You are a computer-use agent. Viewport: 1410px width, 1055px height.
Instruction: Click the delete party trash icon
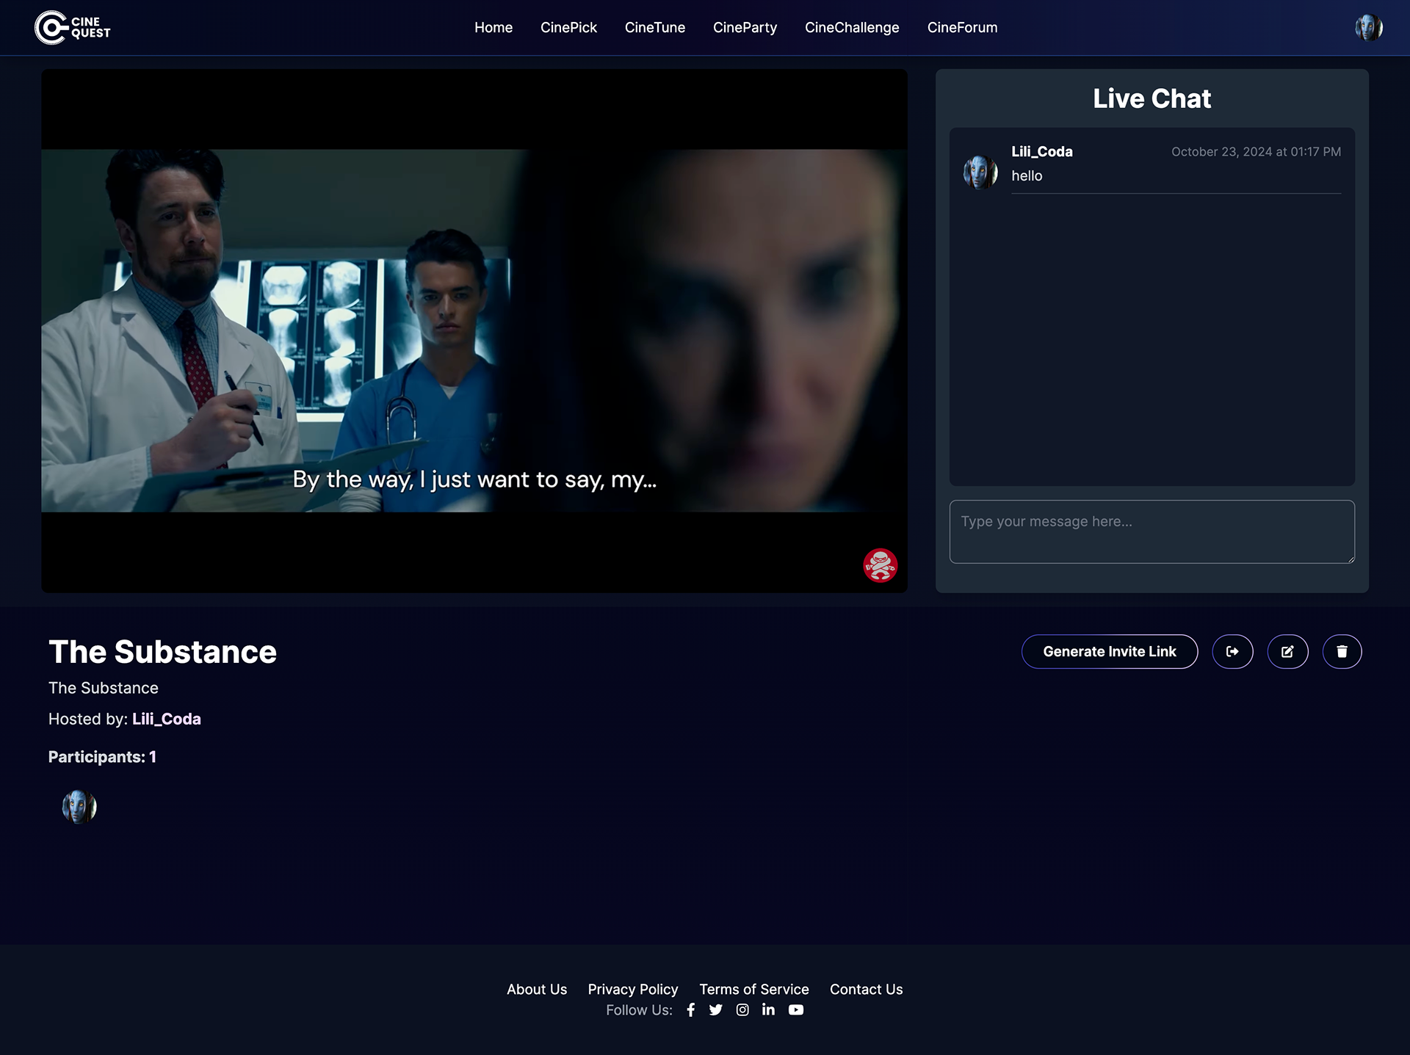click(x=1342, y=651)
